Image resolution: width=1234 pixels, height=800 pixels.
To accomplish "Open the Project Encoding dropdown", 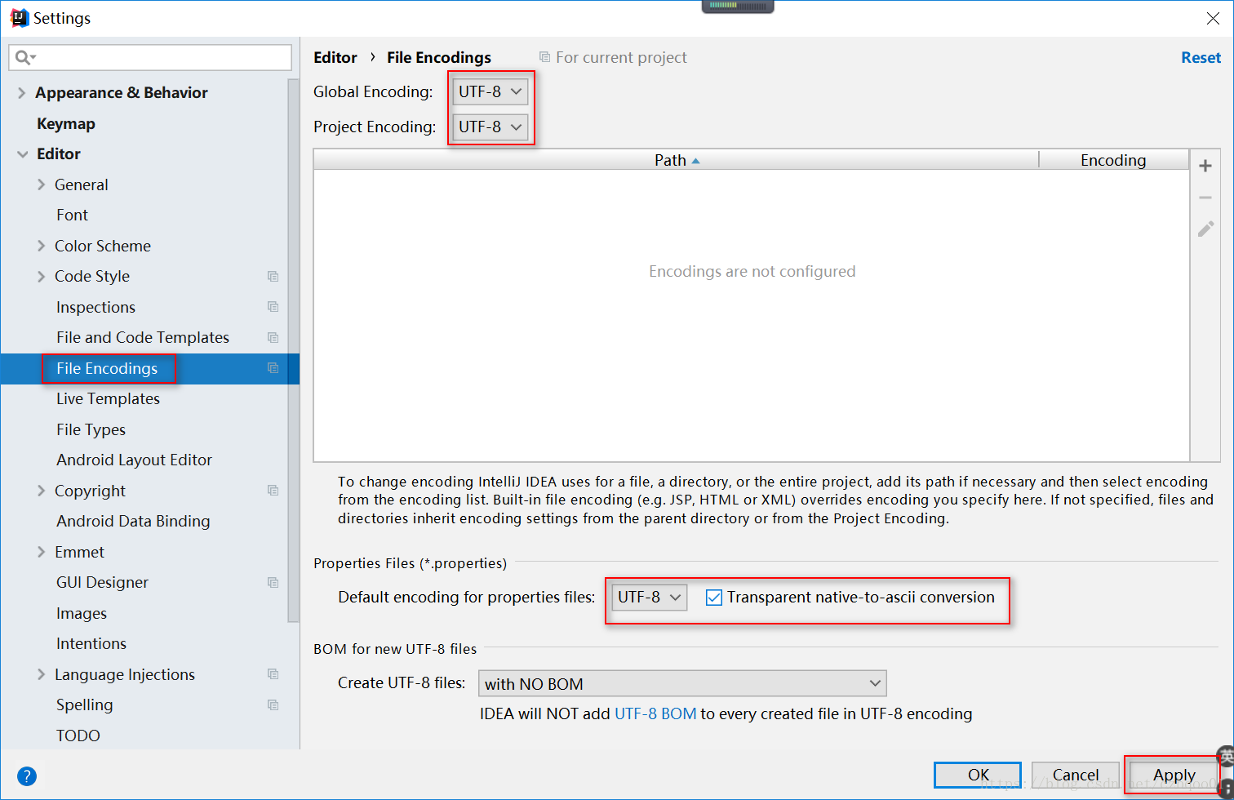I will (x=490, y=127).
